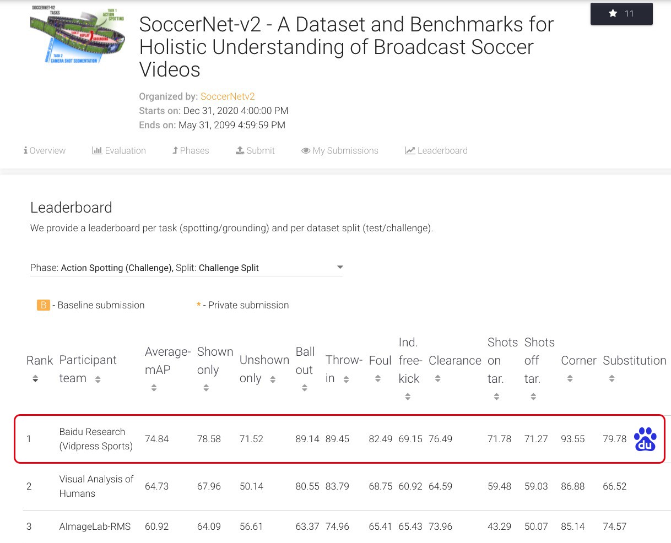Open the SoccerNetv2 organizer link
This screenshot has height=543, width=671.
pyautogui.click(x=228, y=96)
